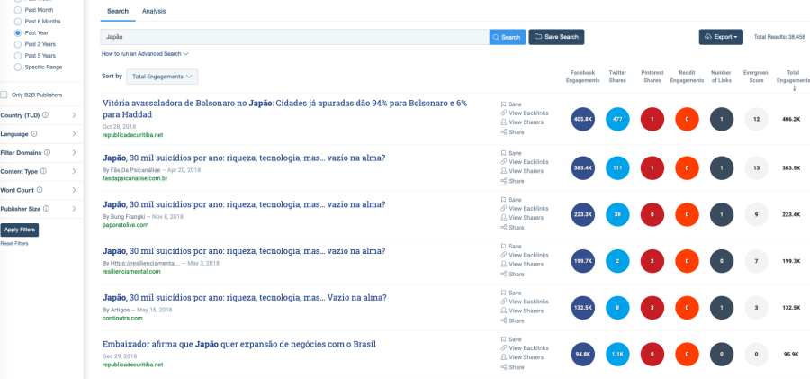Screen dimensions: 810x379
Task: View Backlinks for the paporetolive.com article
Action: coord(525,208)
